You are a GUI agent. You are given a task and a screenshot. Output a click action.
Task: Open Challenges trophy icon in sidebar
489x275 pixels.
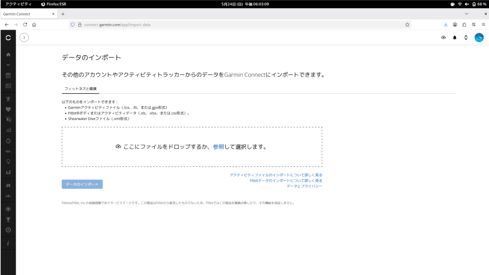point(8,220)
